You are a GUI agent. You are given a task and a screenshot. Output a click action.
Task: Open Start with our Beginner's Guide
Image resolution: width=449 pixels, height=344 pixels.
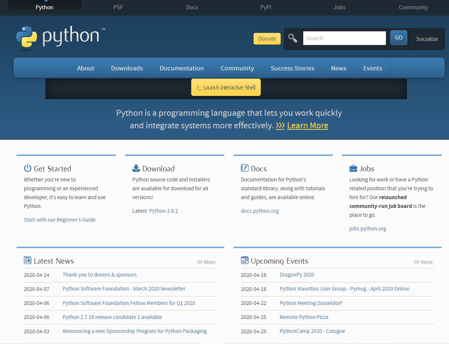(x=60, y=220)
